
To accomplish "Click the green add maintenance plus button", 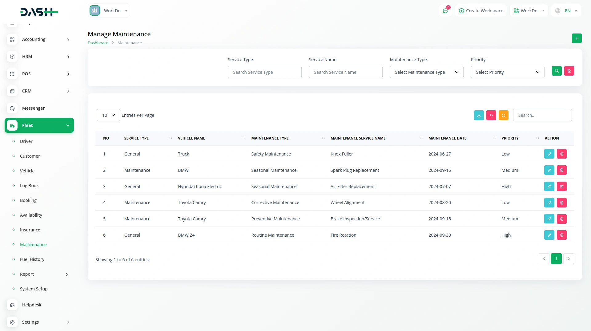I will (577, 38).
